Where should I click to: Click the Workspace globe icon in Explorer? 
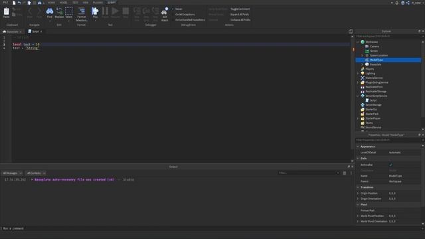coord(363,42)
